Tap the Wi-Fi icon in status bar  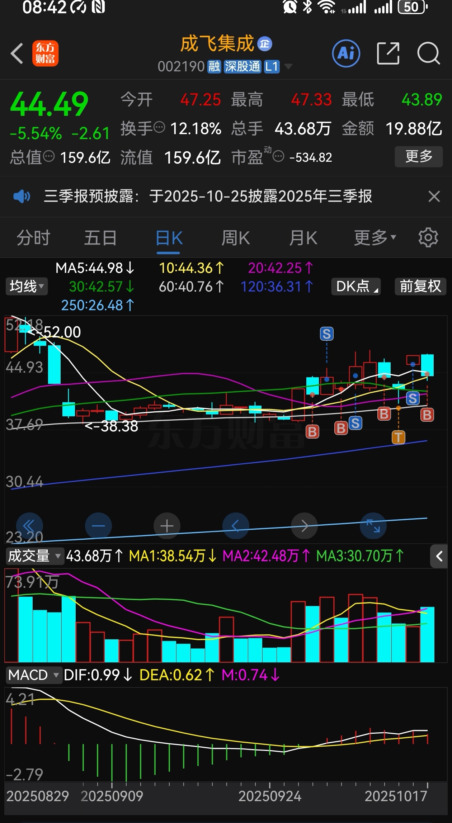327,7
